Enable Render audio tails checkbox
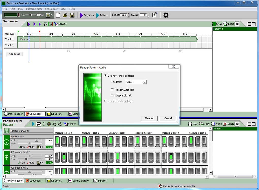Viewport: 259px width, 190px height. (112, 90)
